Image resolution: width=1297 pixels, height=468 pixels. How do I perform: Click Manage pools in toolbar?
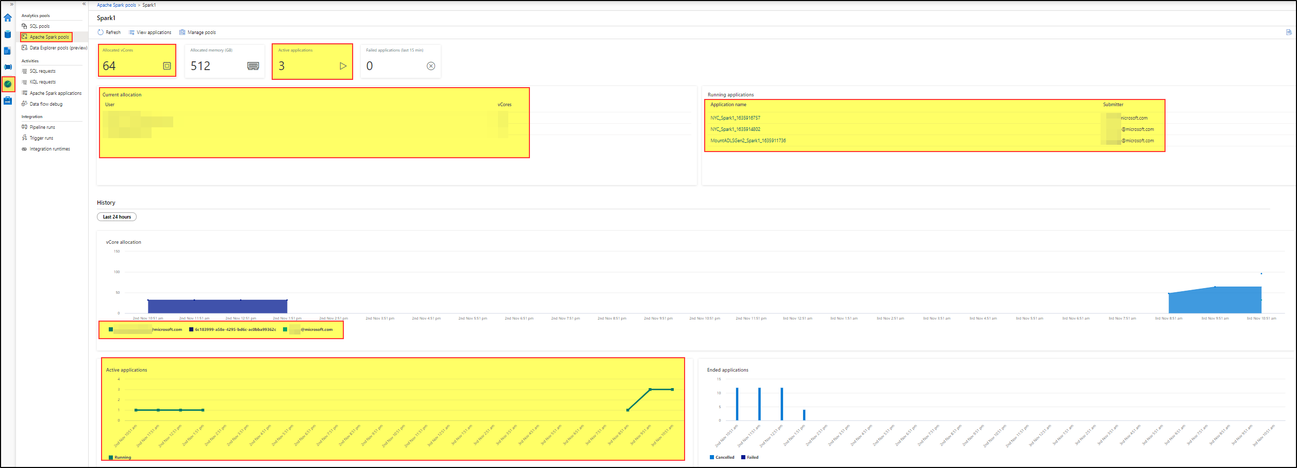coord(197,32)
